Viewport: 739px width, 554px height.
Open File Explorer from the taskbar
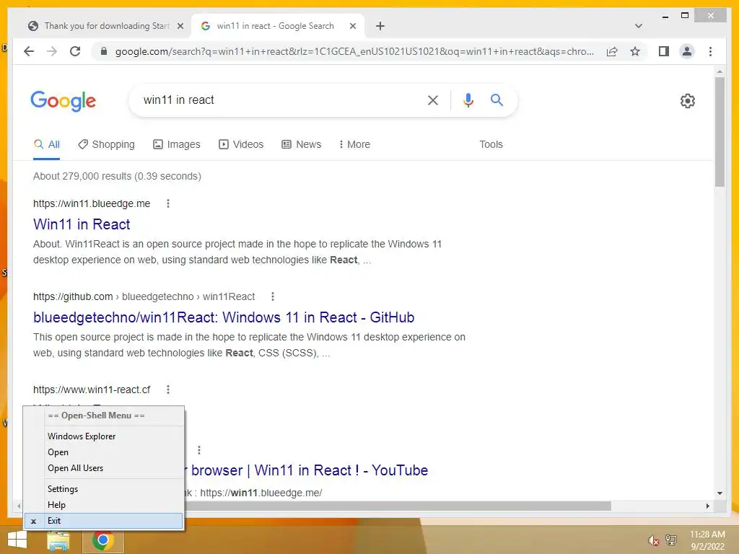pyautogui.click(x=58, y=541)
